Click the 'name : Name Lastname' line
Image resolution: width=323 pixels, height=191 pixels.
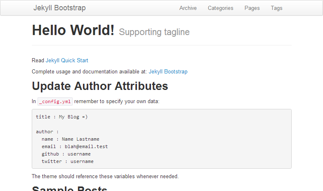coord(71,139)
